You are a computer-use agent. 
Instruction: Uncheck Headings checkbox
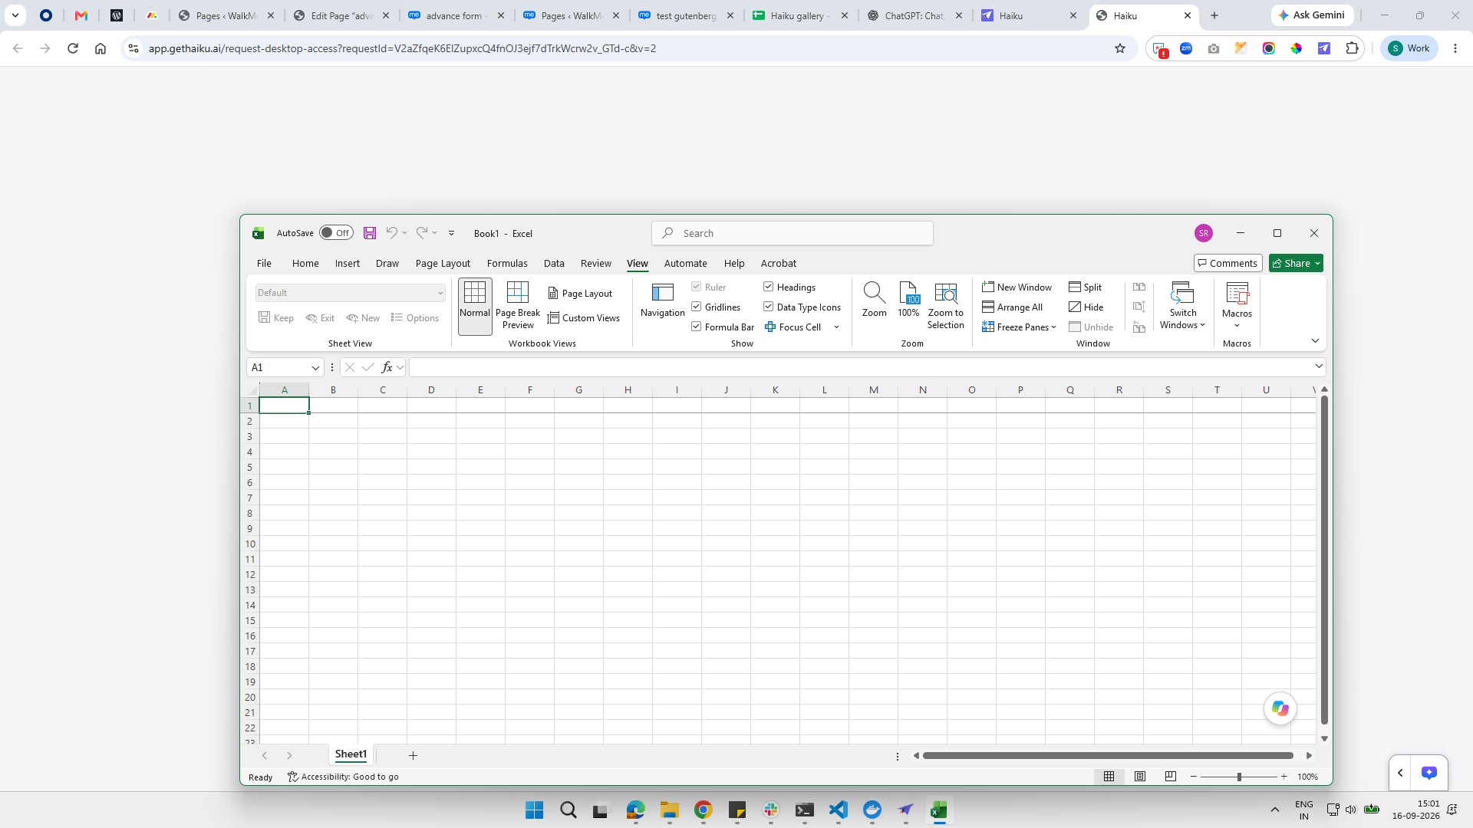coord(768,287)
